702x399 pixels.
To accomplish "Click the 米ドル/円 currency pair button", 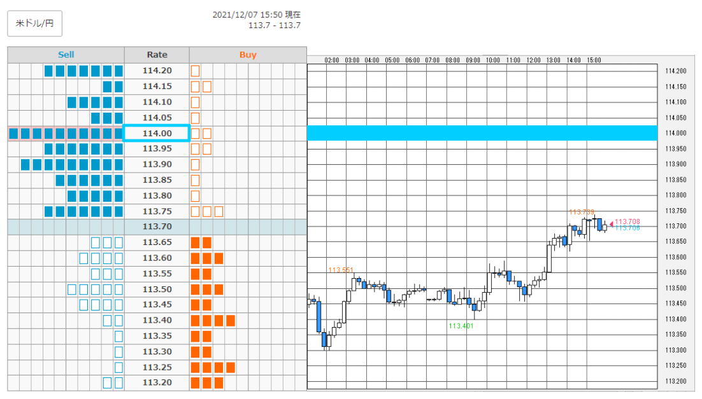I will pyautogui.click(x=34, y=24).
